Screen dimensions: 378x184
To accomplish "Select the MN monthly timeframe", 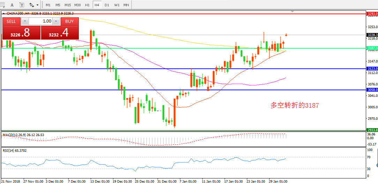I will [x=126, y=5].
